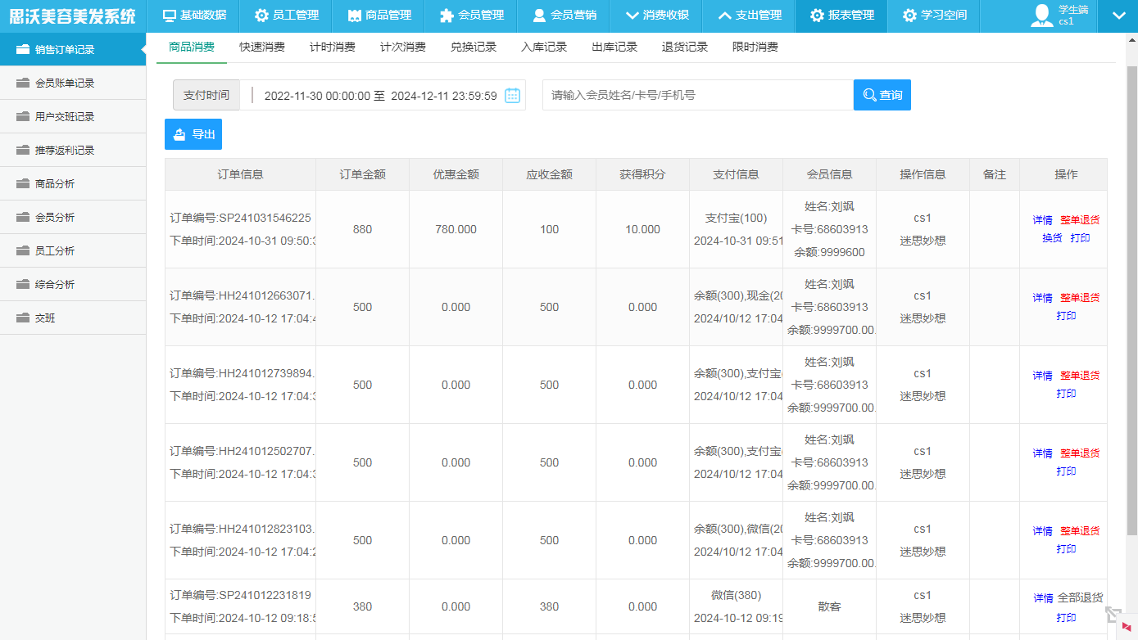Click 换货 link in the first order row
Screen dimensions: 1138x640
pos(1052,238)
